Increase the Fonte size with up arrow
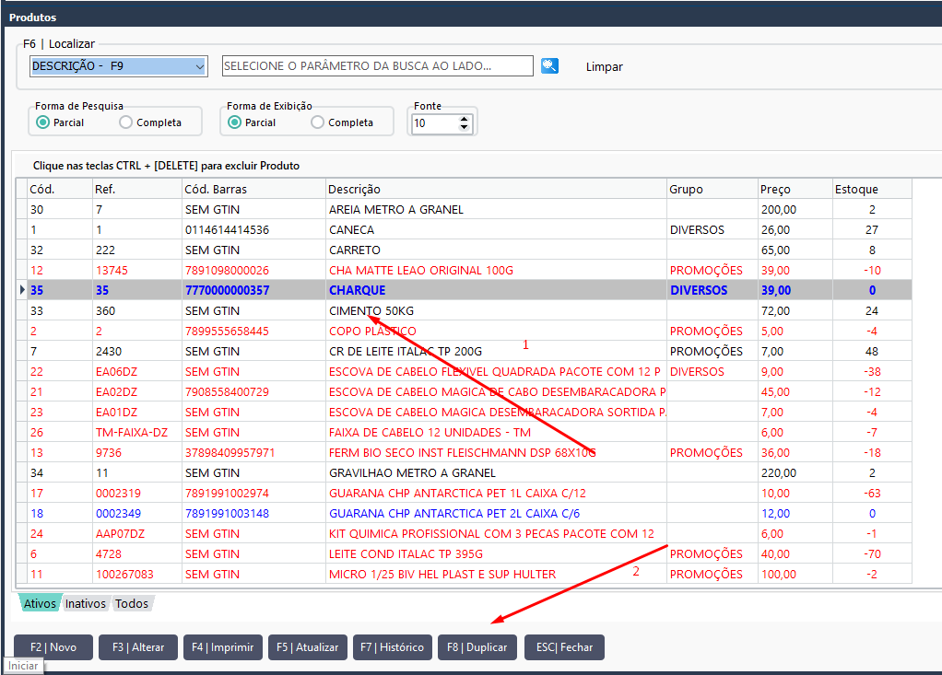 coord(464,119)
